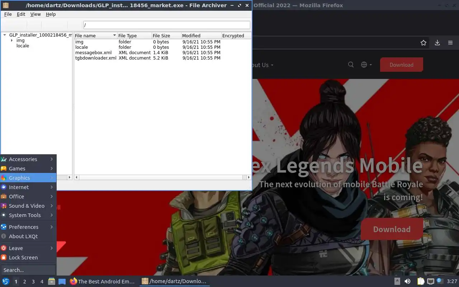Screen dimensions: 459x287
Task: Select About LXQt menu entry
Action: click(28, 236)
